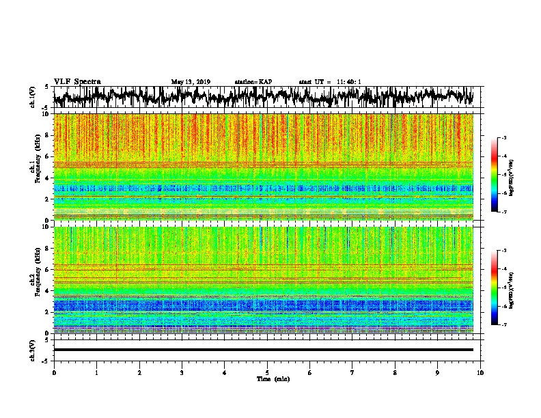Click the thick black ch.3 voltage line
The width and height of the screenshot is (541, 418).
(x=264, y=350)
